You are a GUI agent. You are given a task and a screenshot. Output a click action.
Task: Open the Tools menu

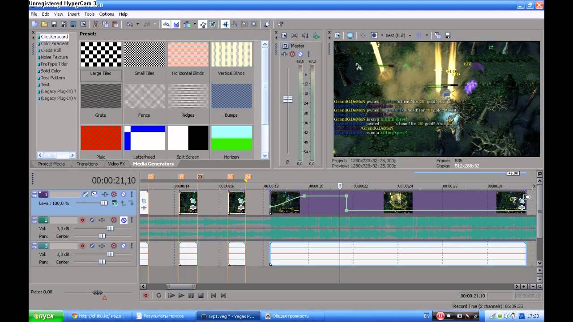coord(90,14)
